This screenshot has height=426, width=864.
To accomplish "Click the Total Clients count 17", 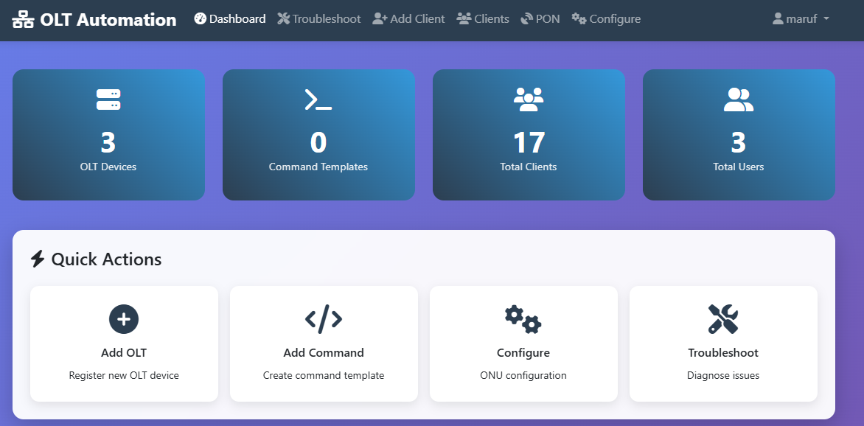I will [529, 142].
